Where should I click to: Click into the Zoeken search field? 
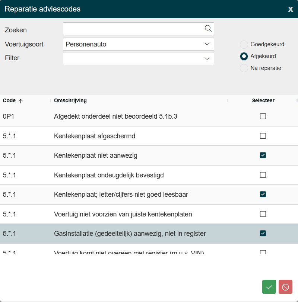pos(132,29)
